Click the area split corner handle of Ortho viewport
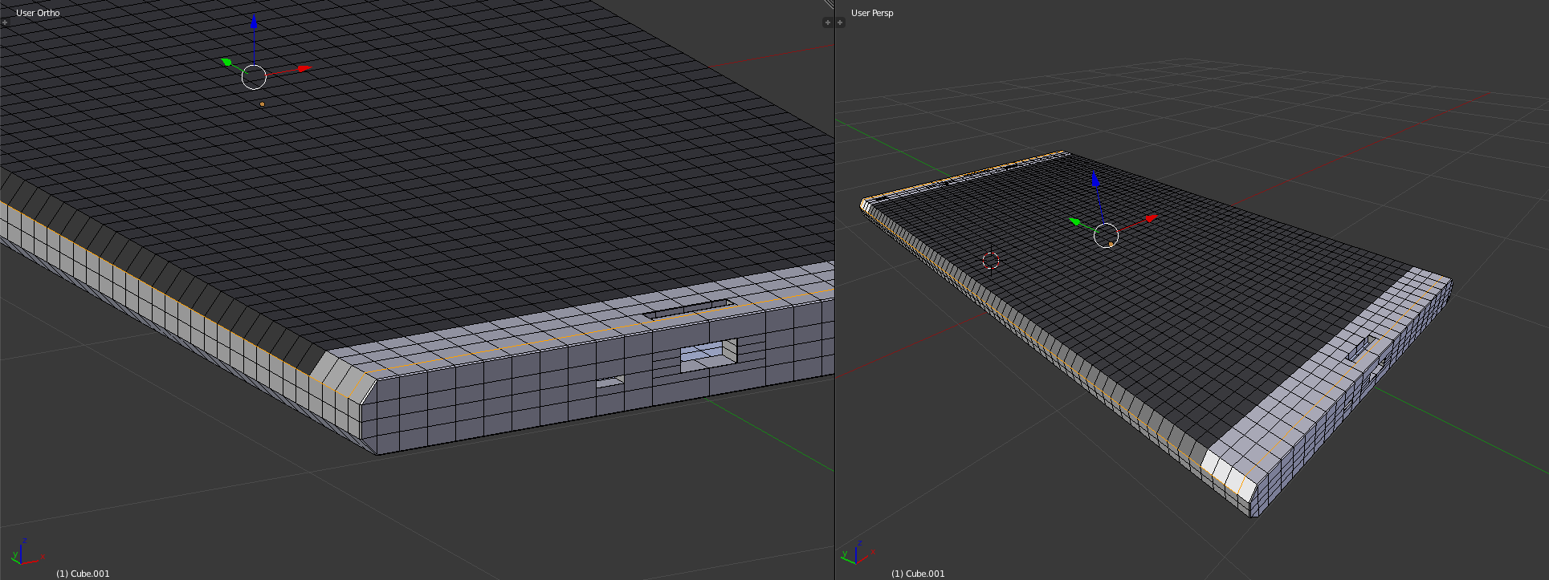This screenshot has width=1549, height=580. pyautogui.click(x=830, y=4)
